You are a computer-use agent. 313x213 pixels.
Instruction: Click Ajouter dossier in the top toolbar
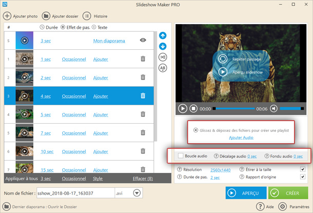pyautogui.click(x=60, y=16)
